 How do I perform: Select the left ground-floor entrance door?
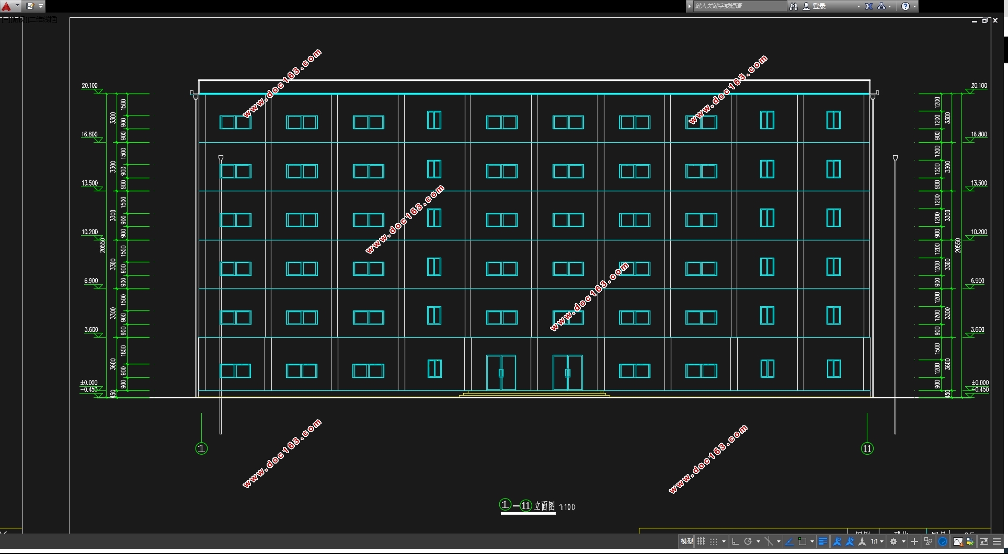pyautogui.click(x=501, y=373)
